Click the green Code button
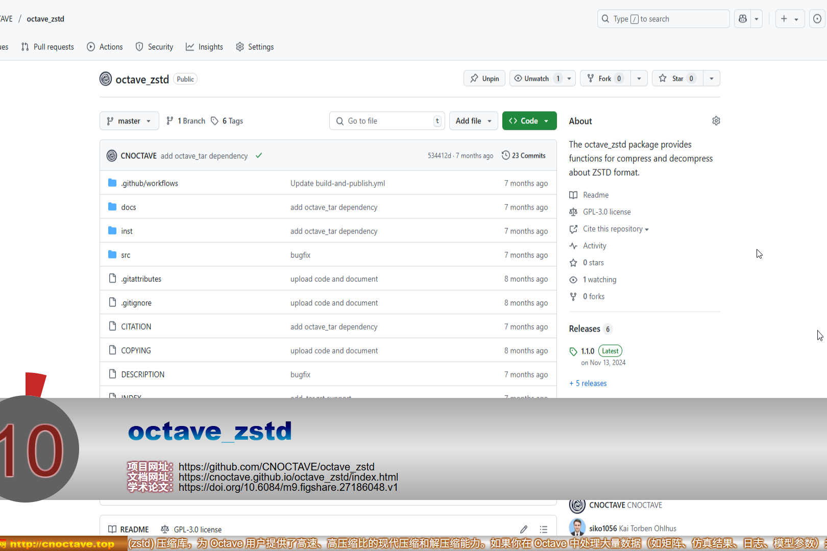The image size is (827, 551). (x=529, y=121)
